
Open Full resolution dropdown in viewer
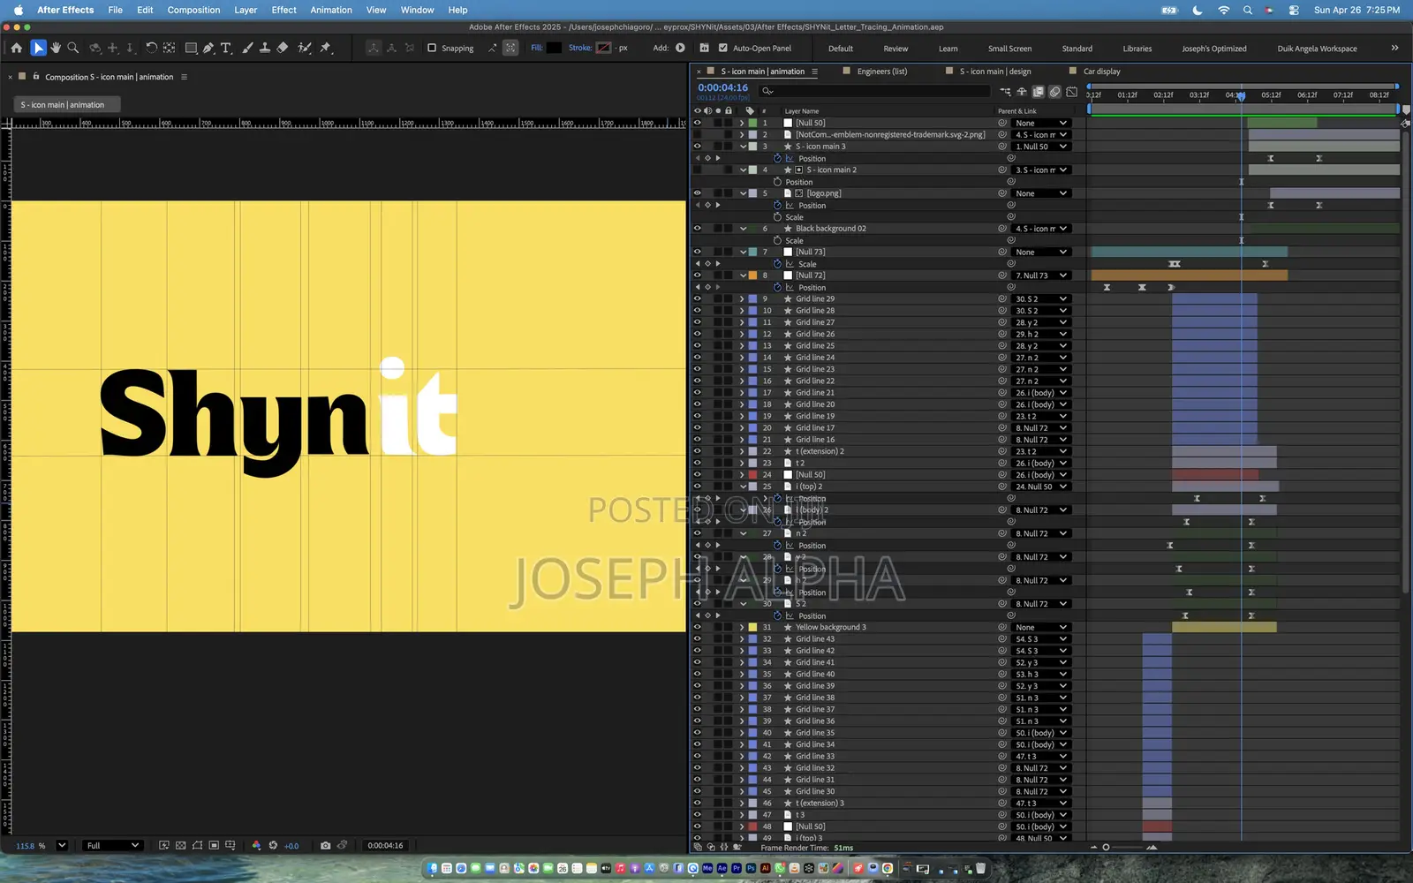tap(112, 845)
